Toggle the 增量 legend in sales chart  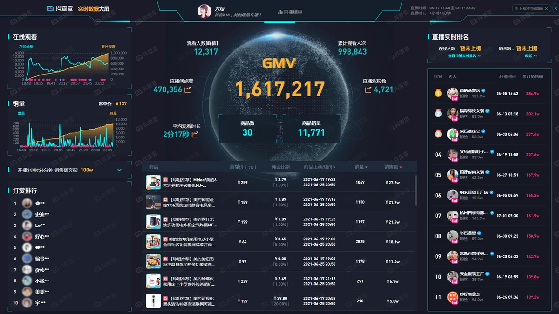coord(21,113)
